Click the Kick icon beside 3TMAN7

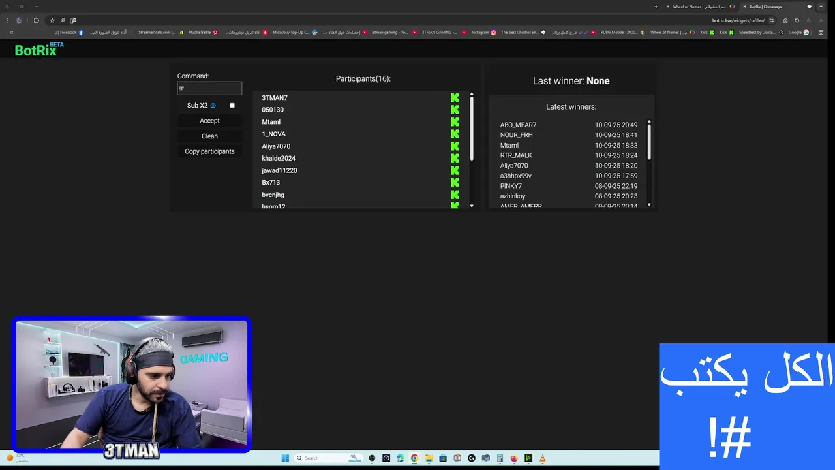tap(455, 97)
